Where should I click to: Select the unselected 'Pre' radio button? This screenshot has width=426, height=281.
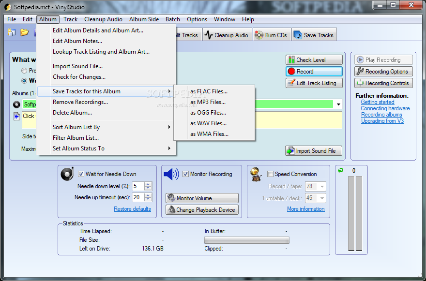pos(24,71)
